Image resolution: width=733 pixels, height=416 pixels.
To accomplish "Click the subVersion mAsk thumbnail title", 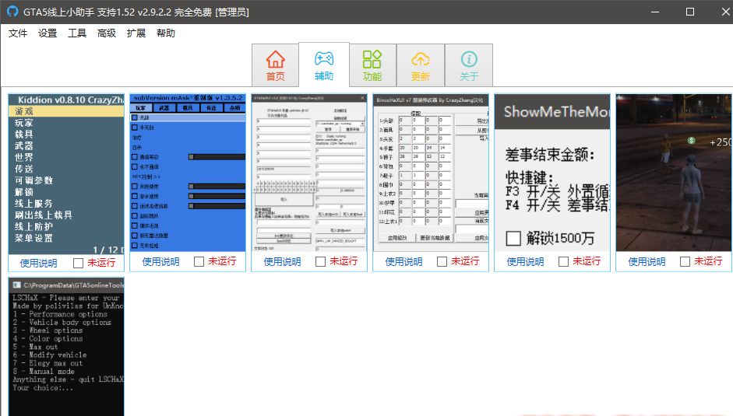I will pos(188,98).
